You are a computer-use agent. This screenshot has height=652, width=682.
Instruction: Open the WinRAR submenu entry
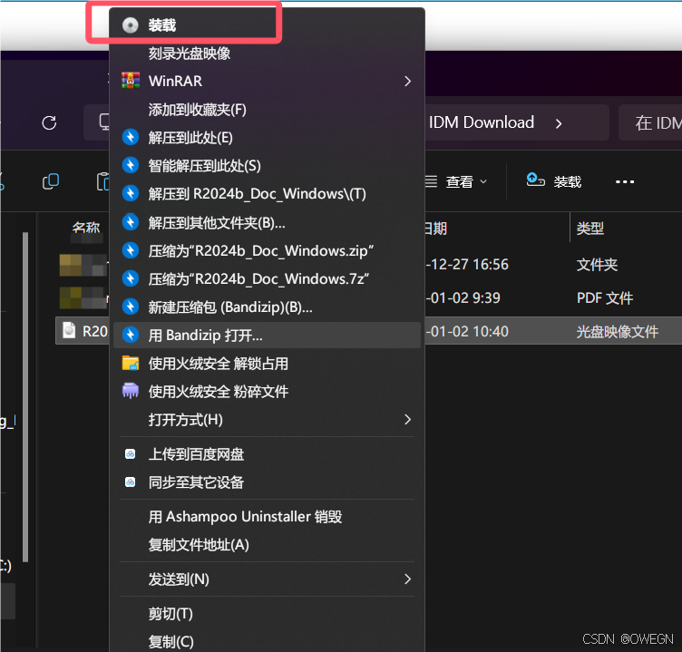(267, 81)
